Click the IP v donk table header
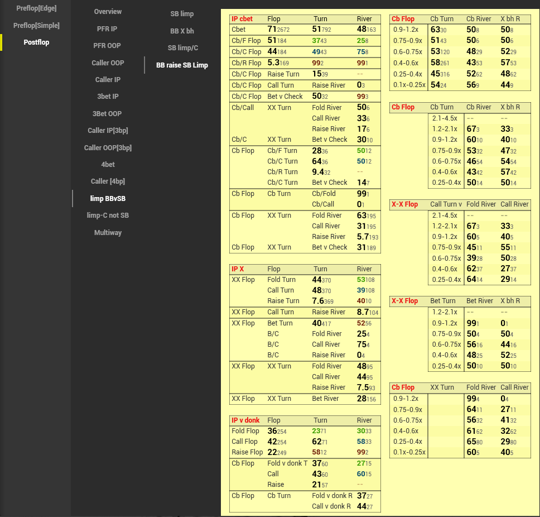540x517 pixels. pyautogui.click(x=245, y=420)
